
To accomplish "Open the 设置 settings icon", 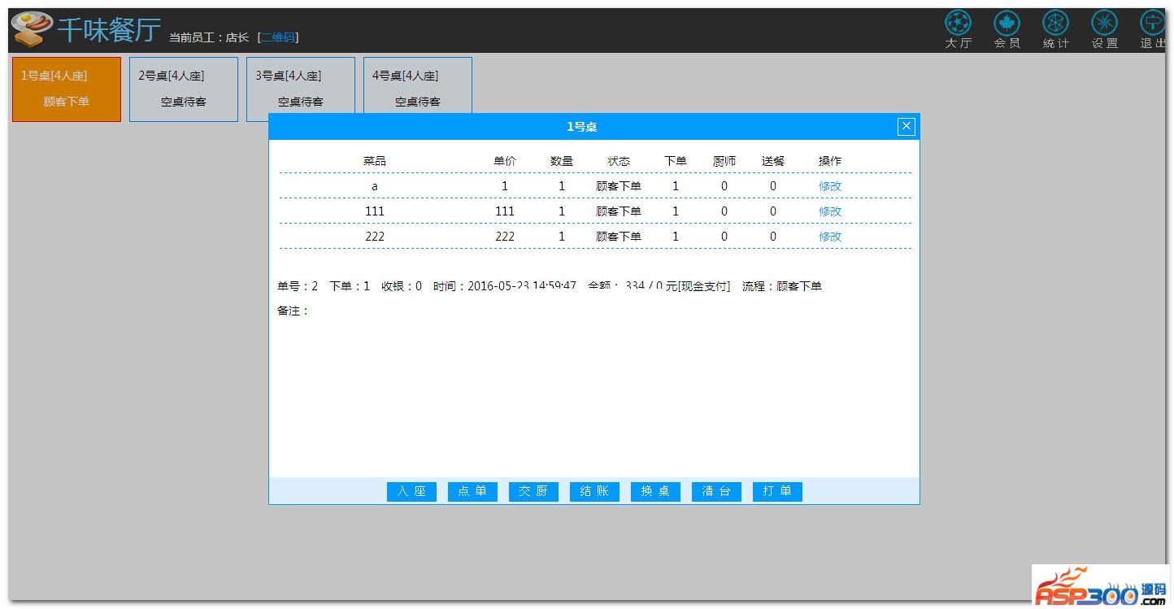I will click(1104, 29).
